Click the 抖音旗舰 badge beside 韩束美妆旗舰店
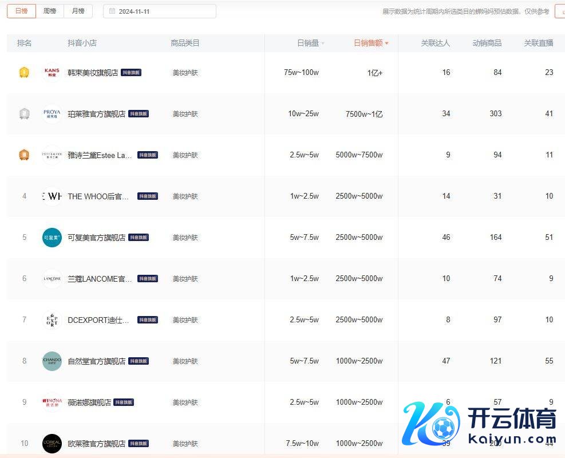The height and width of the screenshot is (458, 565). tap(131, 73)
